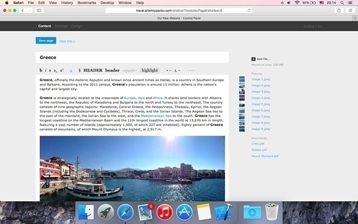Reload page with the refresh icon
The image size is (358, 224).
[249, 10]
